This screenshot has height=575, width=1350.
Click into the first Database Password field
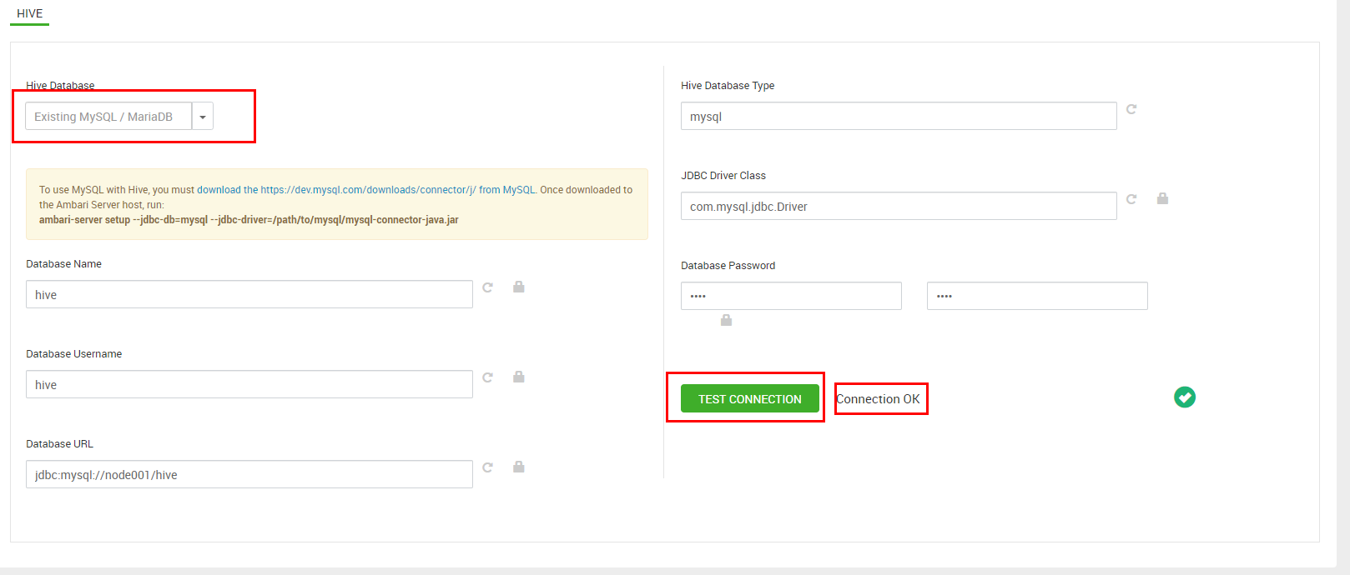pos(790,296)
